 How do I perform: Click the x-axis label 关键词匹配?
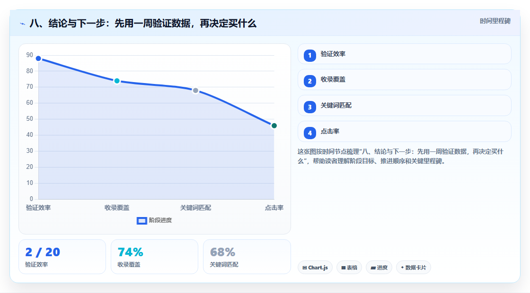coord(195,208)
